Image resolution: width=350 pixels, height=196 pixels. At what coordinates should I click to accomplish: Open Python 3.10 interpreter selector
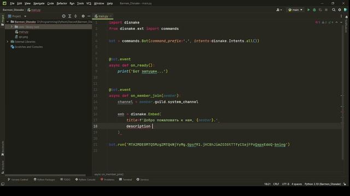pos(323,184)
